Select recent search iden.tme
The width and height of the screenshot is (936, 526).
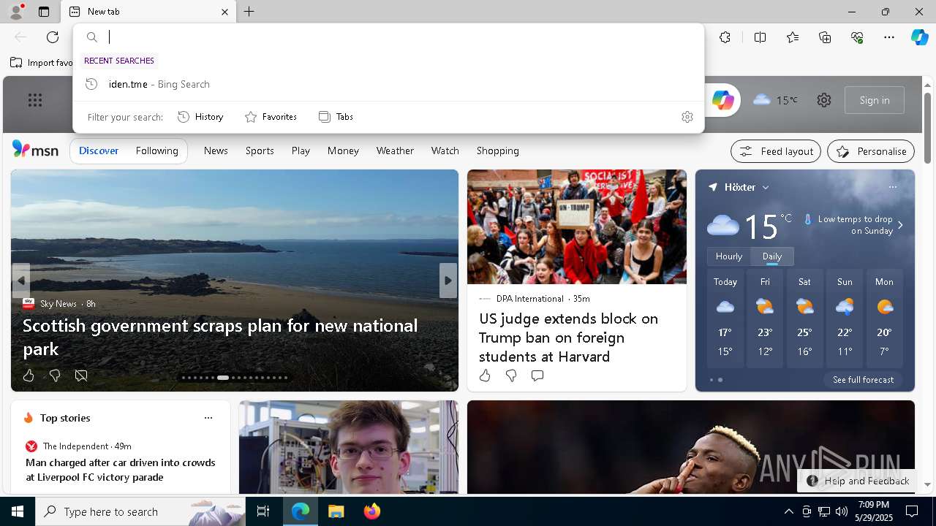tap(388, 84)
